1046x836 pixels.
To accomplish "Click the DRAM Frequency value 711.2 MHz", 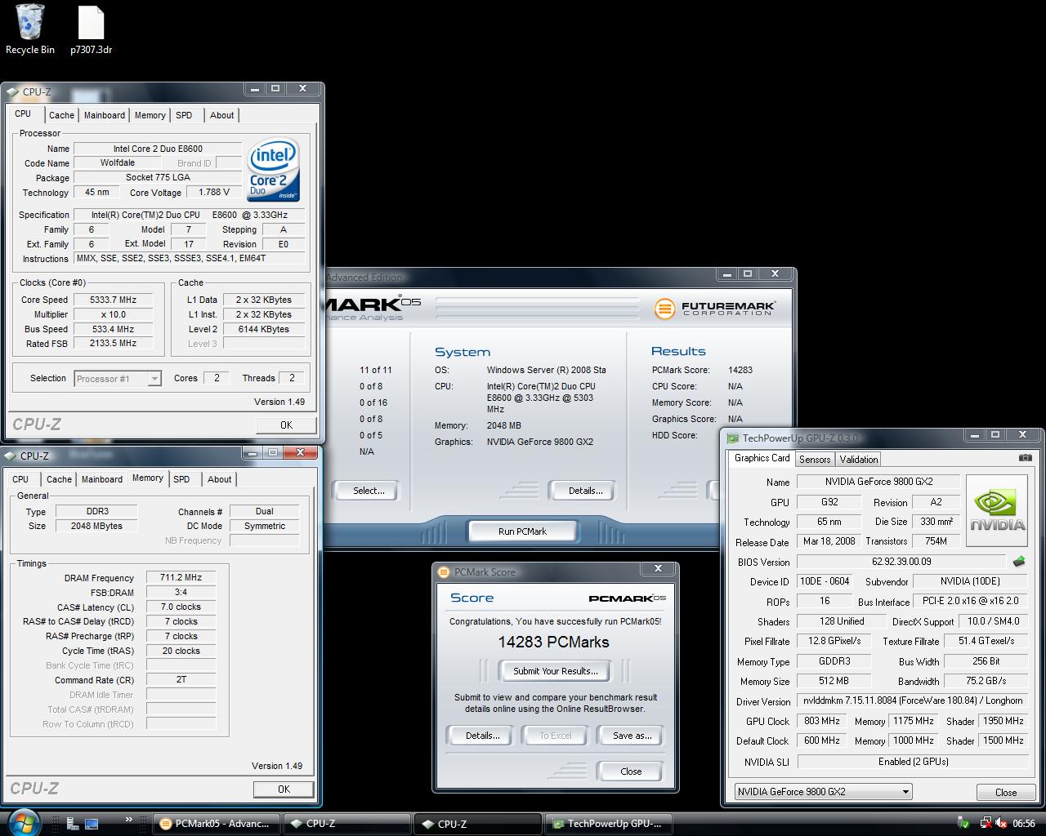I will click(x=181, y=577).
